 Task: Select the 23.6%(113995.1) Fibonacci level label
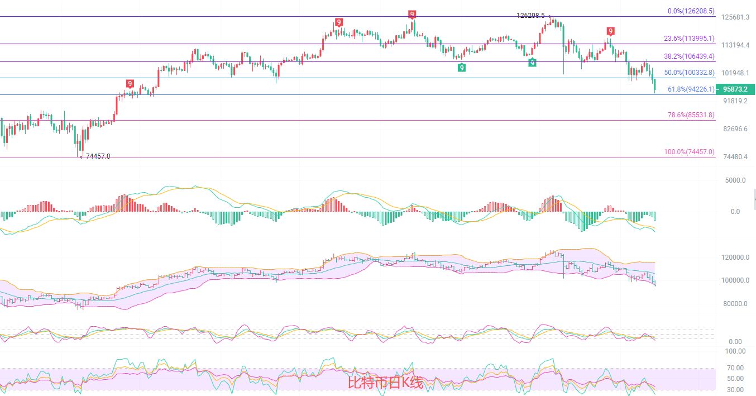(689, 39)
